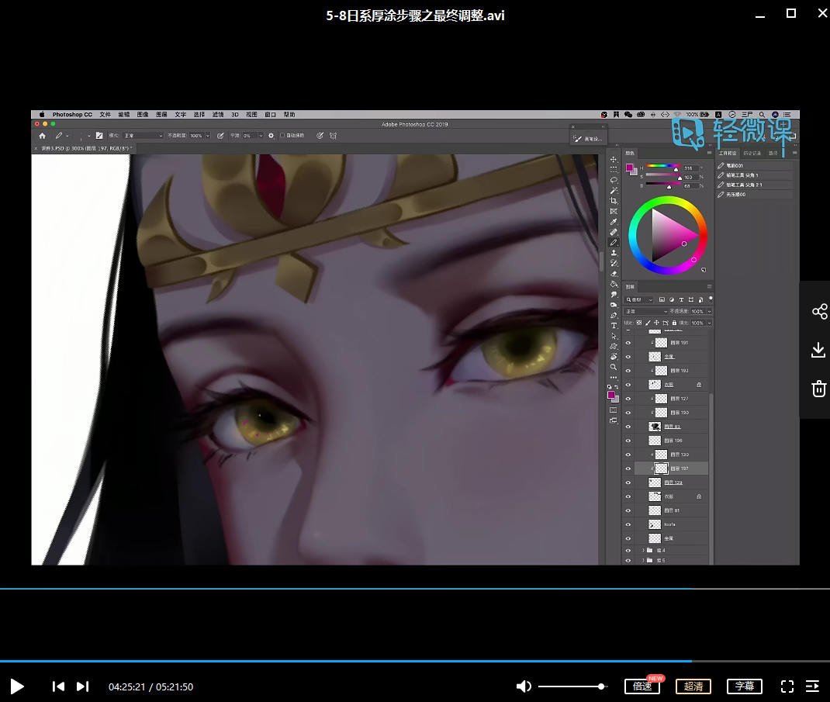Change the 超清 quality setting
This screenshot has width=830, height=702.
pyautogui.click(x=693, y=686)
